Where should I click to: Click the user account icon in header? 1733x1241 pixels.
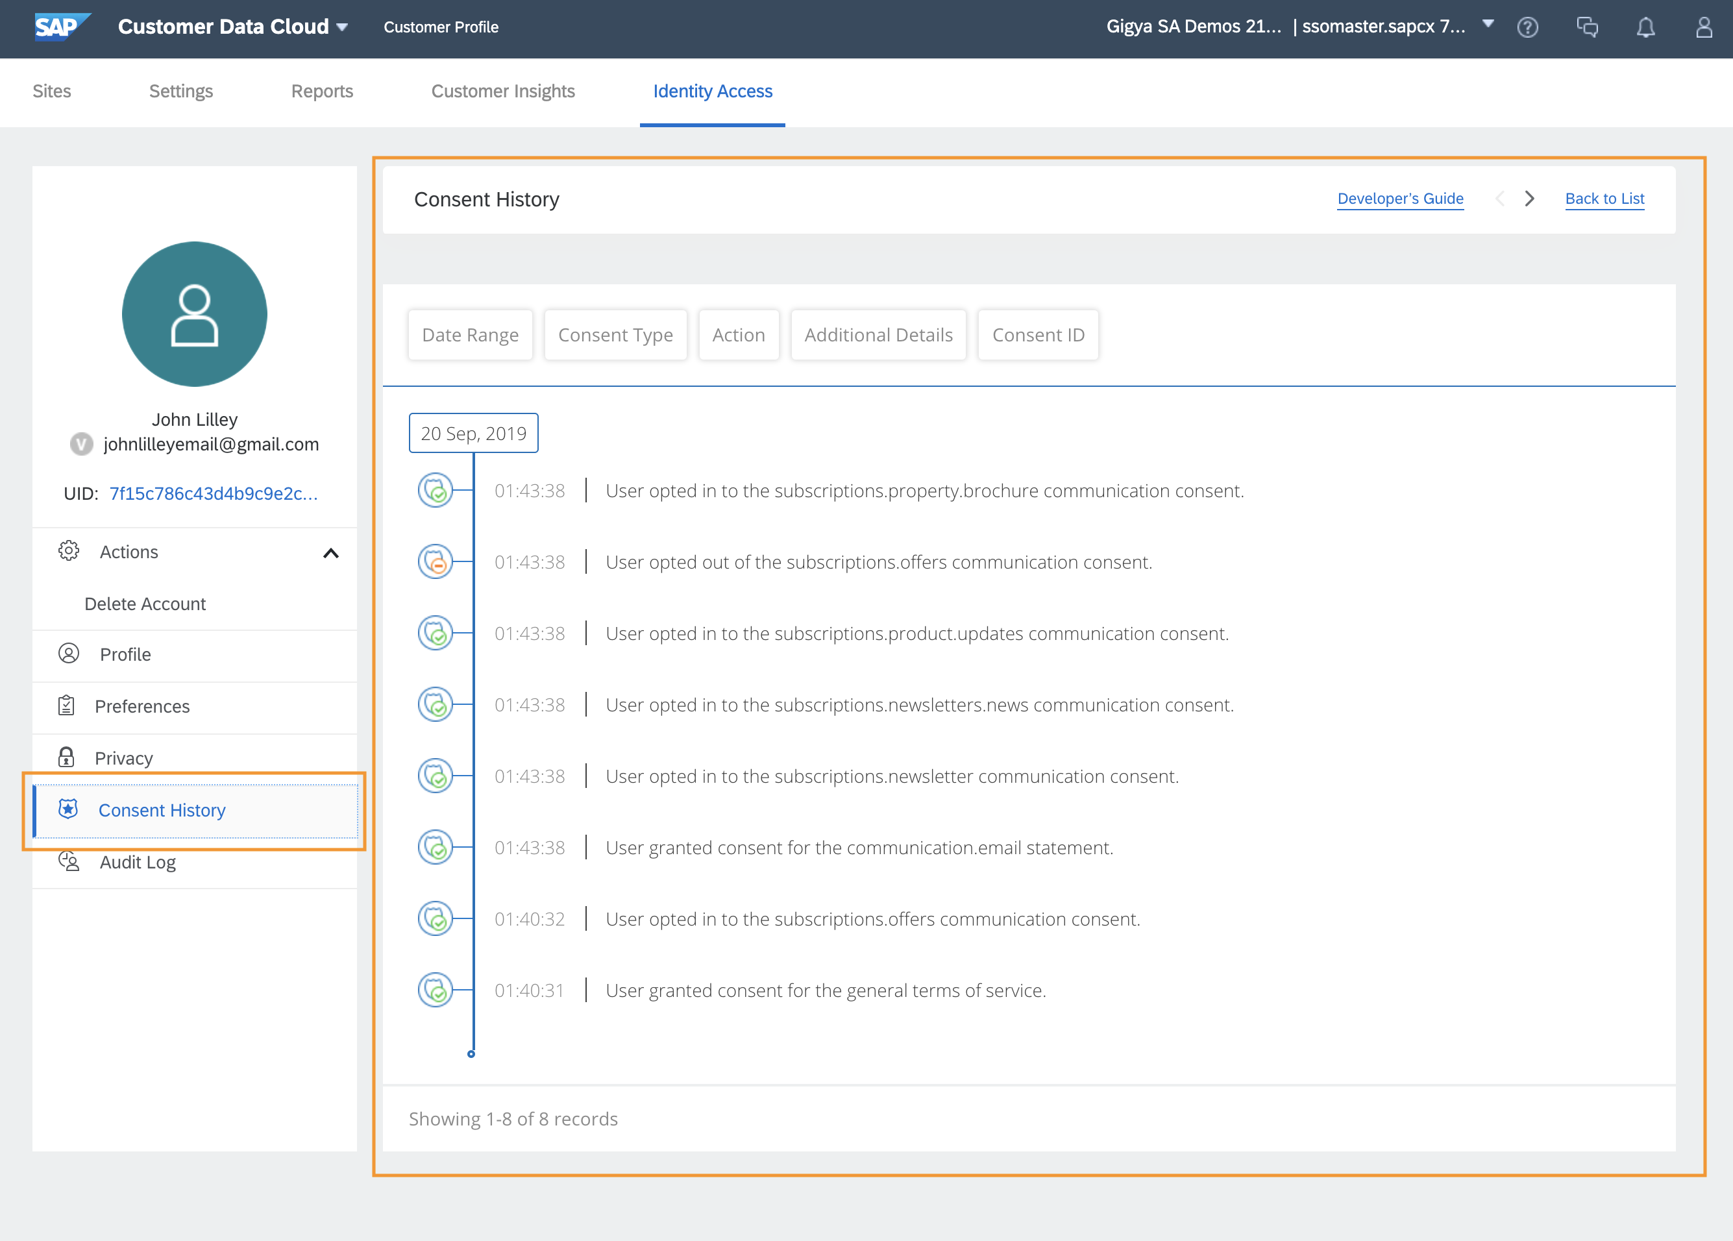1704,27
